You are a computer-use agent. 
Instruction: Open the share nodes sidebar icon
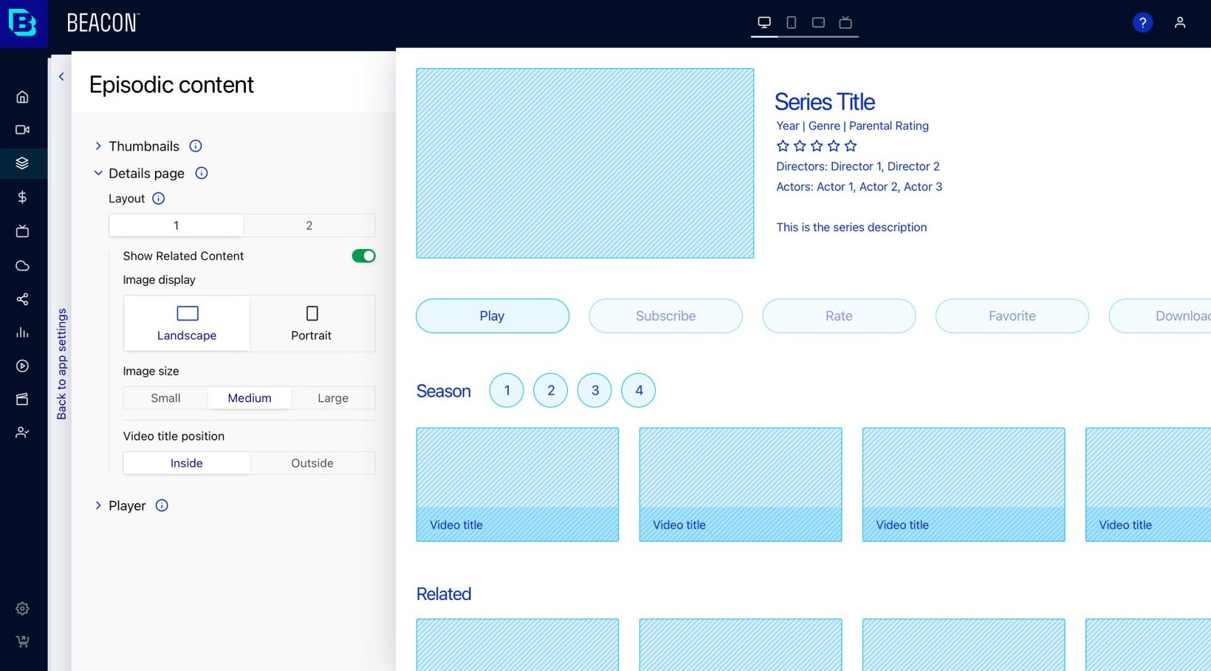click(x=22, y=299)
